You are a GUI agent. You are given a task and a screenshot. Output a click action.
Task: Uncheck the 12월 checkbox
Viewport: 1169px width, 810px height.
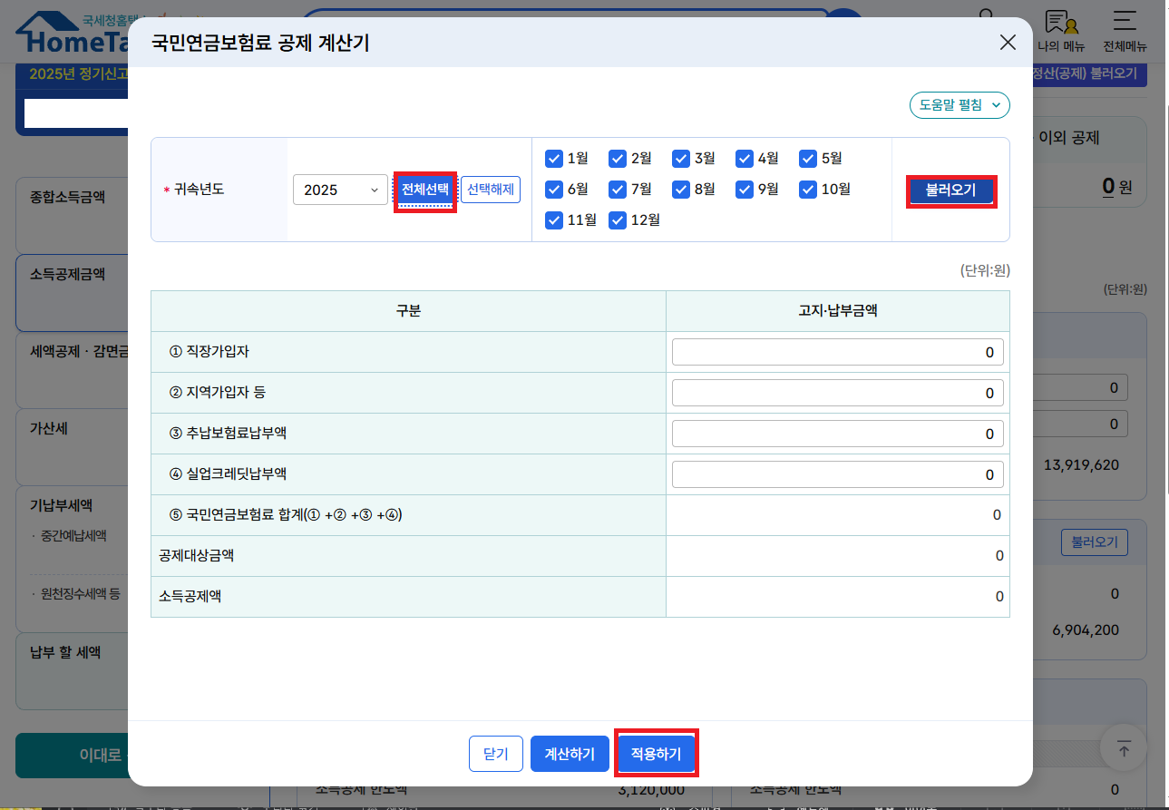click(x=618, y=220)
